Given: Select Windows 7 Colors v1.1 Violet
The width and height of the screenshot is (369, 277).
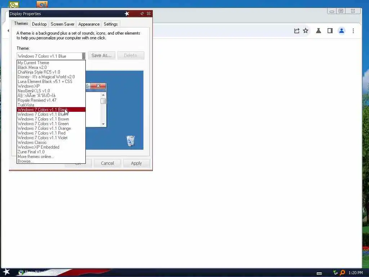Looking at the screenshot, I should pyautogui.click(x=51, y=138).
